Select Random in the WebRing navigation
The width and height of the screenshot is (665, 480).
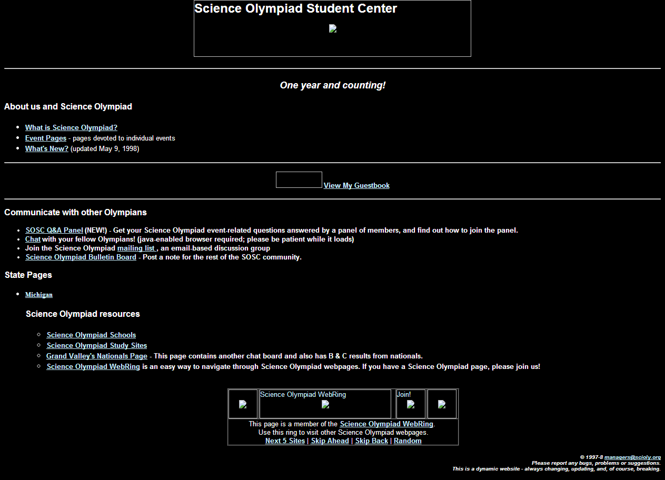click(408, 441)
